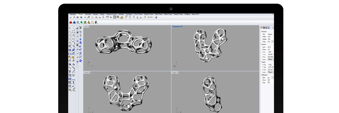This screenshot has width=339, height=113.
Task: Click Place button for camera location
Action: pos(270,59)
